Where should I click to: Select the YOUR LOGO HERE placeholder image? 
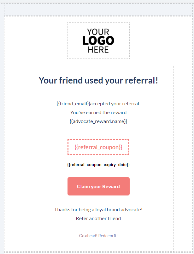(x=98, y=40)
